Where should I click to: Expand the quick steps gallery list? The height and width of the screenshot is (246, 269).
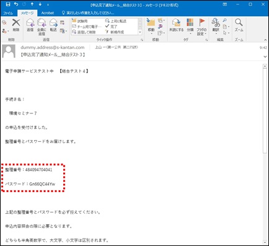click(140, 32)
